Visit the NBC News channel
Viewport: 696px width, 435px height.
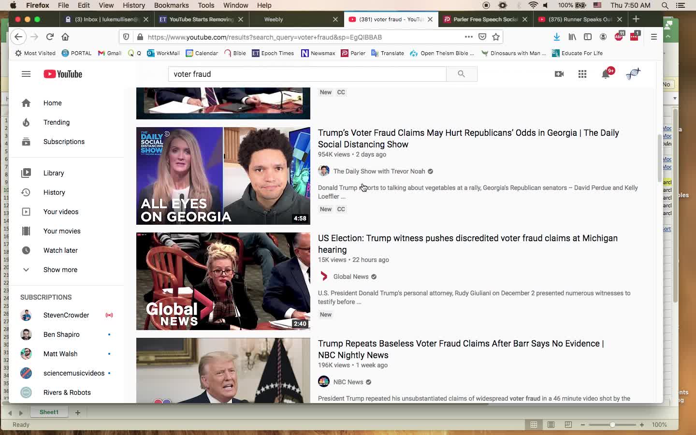[x=348, y=382]
